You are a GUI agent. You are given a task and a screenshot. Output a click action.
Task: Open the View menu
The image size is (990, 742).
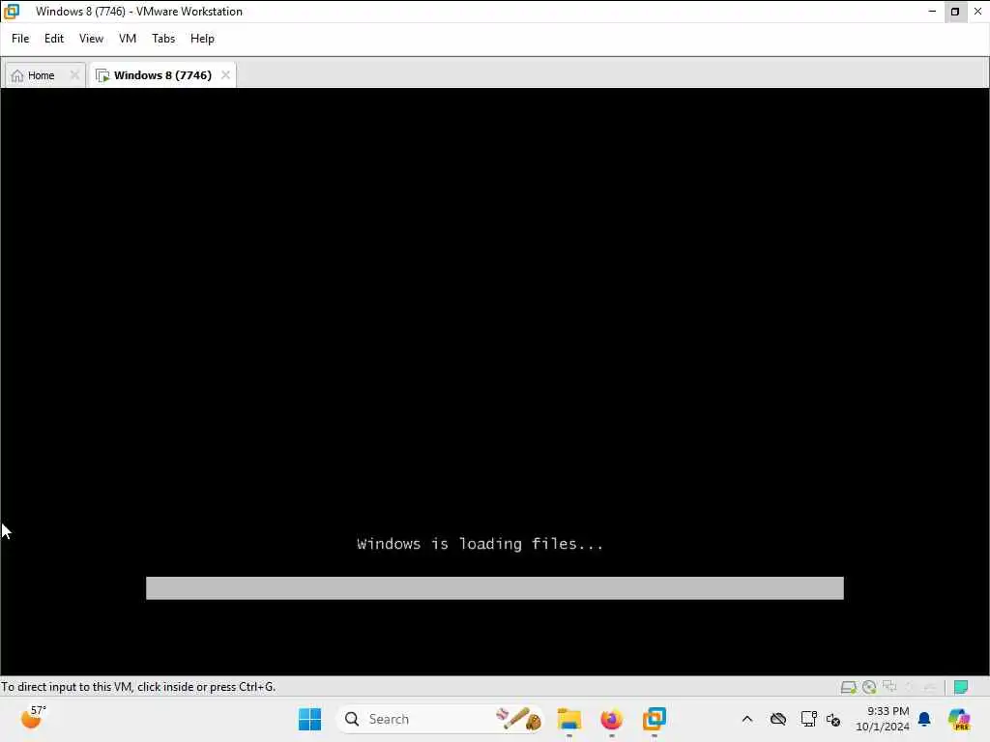coord(91,39)
